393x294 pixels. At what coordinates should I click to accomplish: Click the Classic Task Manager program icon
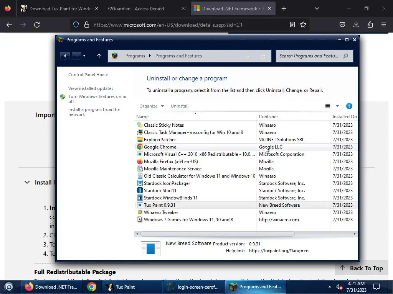[140, 132]
